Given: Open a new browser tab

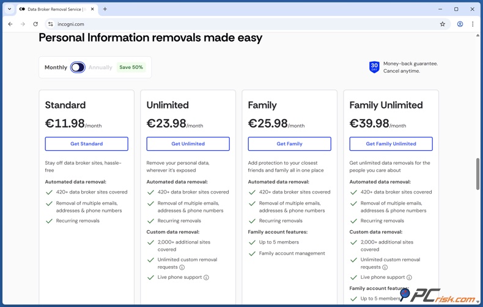Looking at the screenshot, I should click(105, 9).
